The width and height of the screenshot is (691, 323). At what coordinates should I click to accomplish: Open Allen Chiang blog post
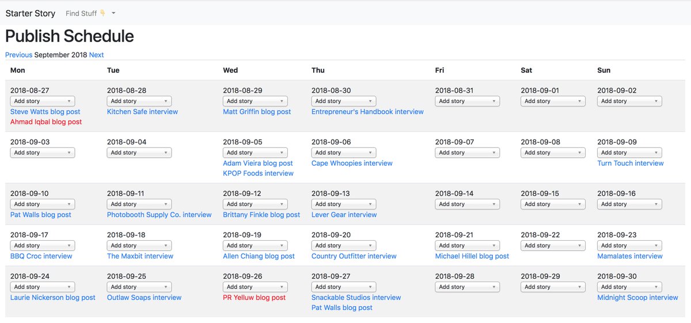click(259, 256)
